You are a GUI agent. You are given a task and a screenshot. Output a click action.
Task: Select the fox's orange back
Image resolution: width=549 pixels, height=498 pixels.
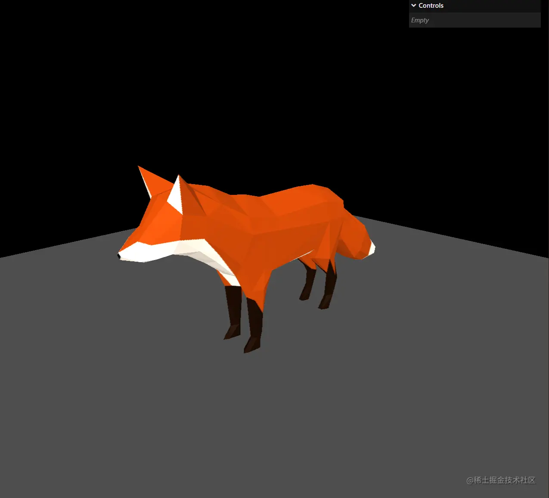[280, 207]
